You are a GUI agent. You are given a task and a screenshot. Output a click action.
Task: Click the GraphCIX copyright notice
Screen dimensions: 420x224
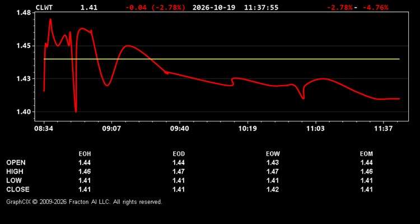[x=84, y=202]
